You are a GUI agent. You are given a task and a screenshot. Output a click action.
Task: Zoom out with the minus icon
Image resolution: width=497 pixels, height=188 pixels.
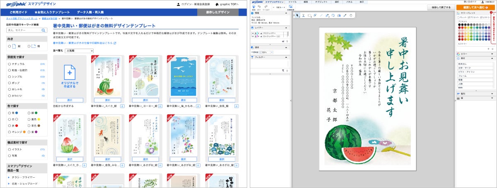273,7
